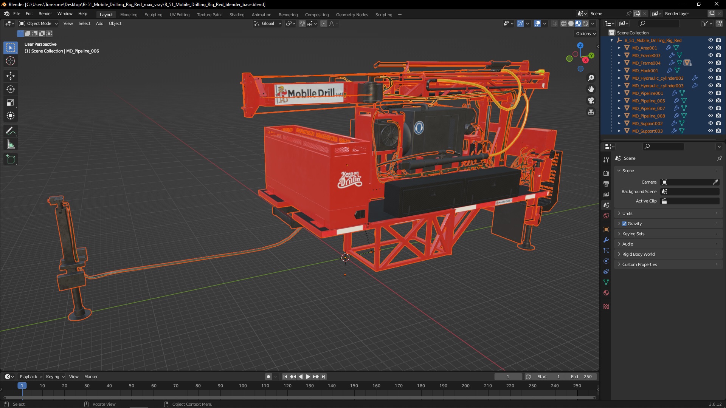This screenshot has width=726, height=408.
Task: Switch to the Scripting workspace tab
Action: [x=383, y=15]
